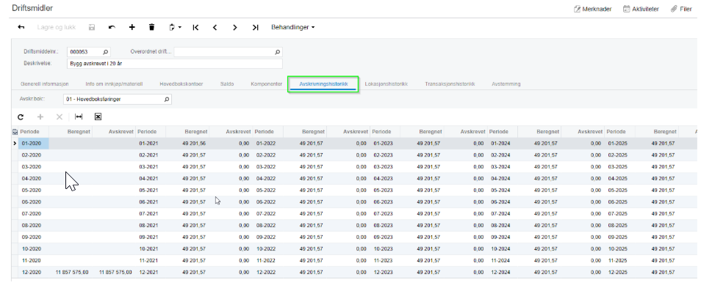Click Lagre og lukk button
Viewport: 701px width, 285px height.
(57, 27)
